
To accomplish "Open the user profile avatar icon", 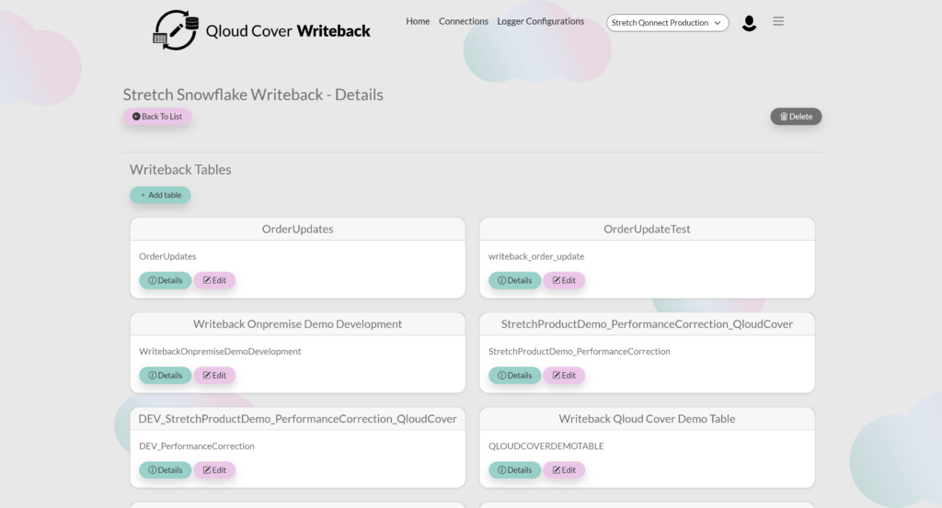I will click(x=749, y=23).
